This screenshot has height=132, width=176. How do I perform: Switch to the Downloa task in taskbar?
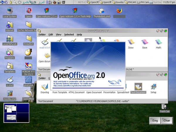(118, 2)
